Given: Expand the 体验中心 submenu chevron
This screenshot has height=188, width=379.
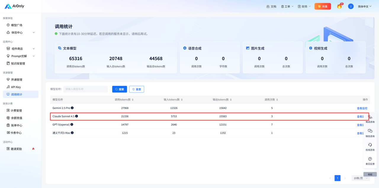Looking at the screenshot, I should 34,33.
